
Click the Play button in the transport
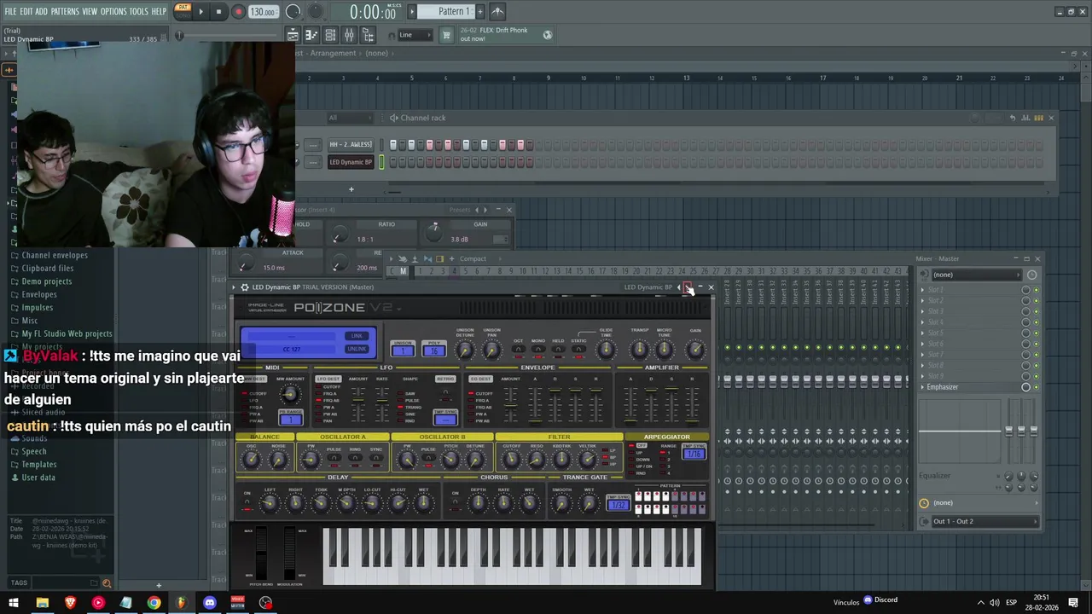[200, 12]
